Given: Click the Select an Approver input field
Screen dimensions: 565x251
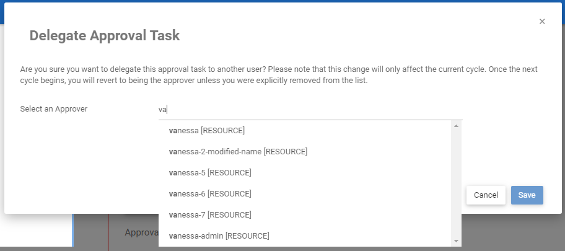Looking at the screenshot, I should (310, 110).
